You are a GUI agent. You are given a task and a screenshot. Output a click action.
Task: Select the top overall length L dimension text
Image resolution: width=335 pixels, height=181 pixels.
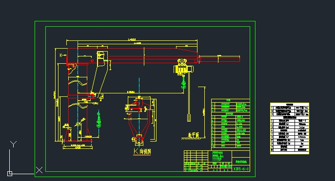point(132,39)
